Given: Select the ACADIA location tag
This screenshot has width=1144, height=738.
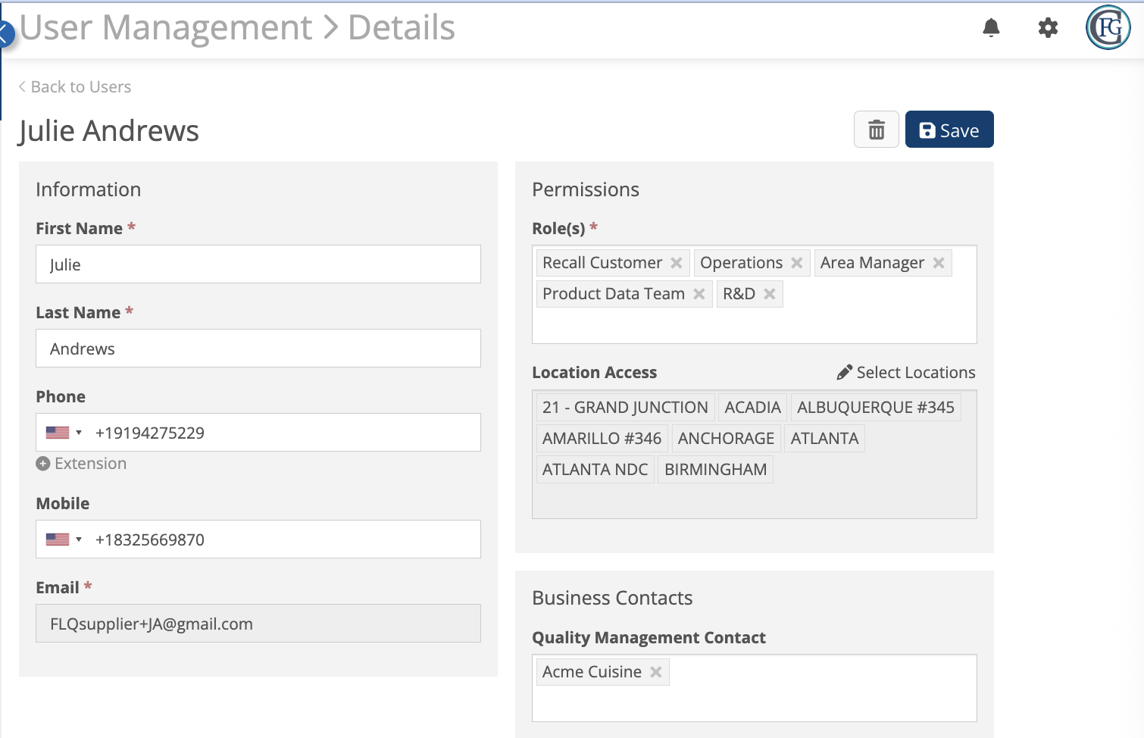Looking at the screenshot, I should click(752, 408).
